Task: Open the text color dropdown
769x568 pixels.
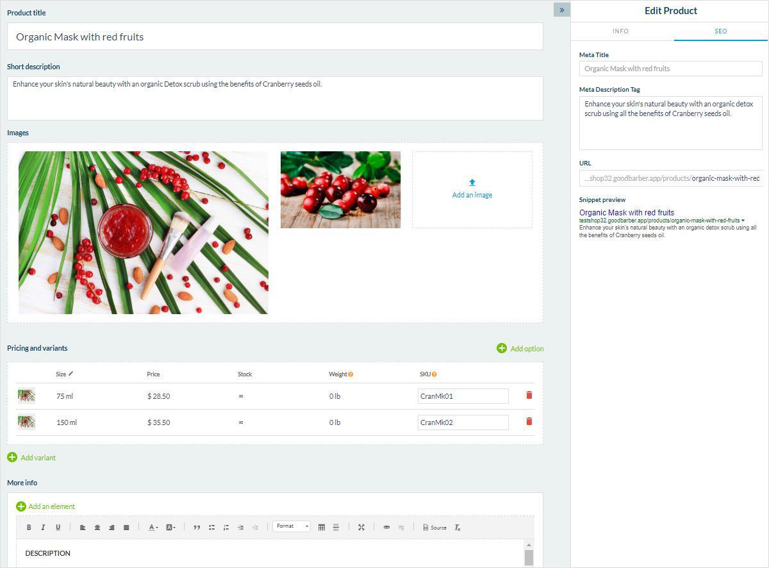Action: click(153, 528)
